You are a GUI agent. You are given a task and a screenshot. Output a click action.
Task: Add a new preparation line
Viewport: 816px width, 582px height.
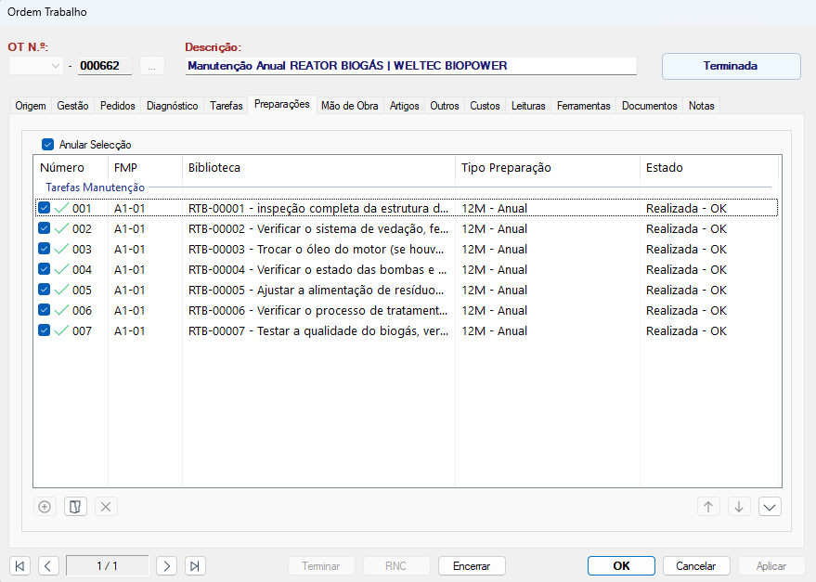pos(44,506)
